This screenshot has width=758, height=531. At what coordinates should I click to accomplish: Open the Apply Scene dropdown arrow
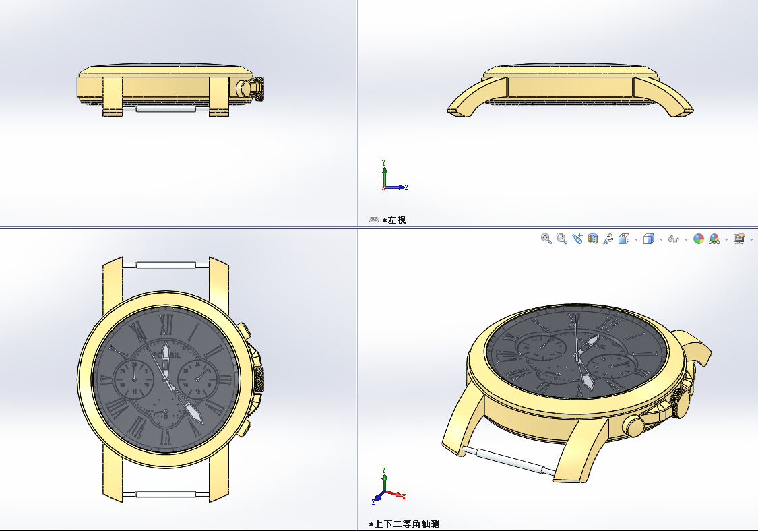tap(726, 239)
